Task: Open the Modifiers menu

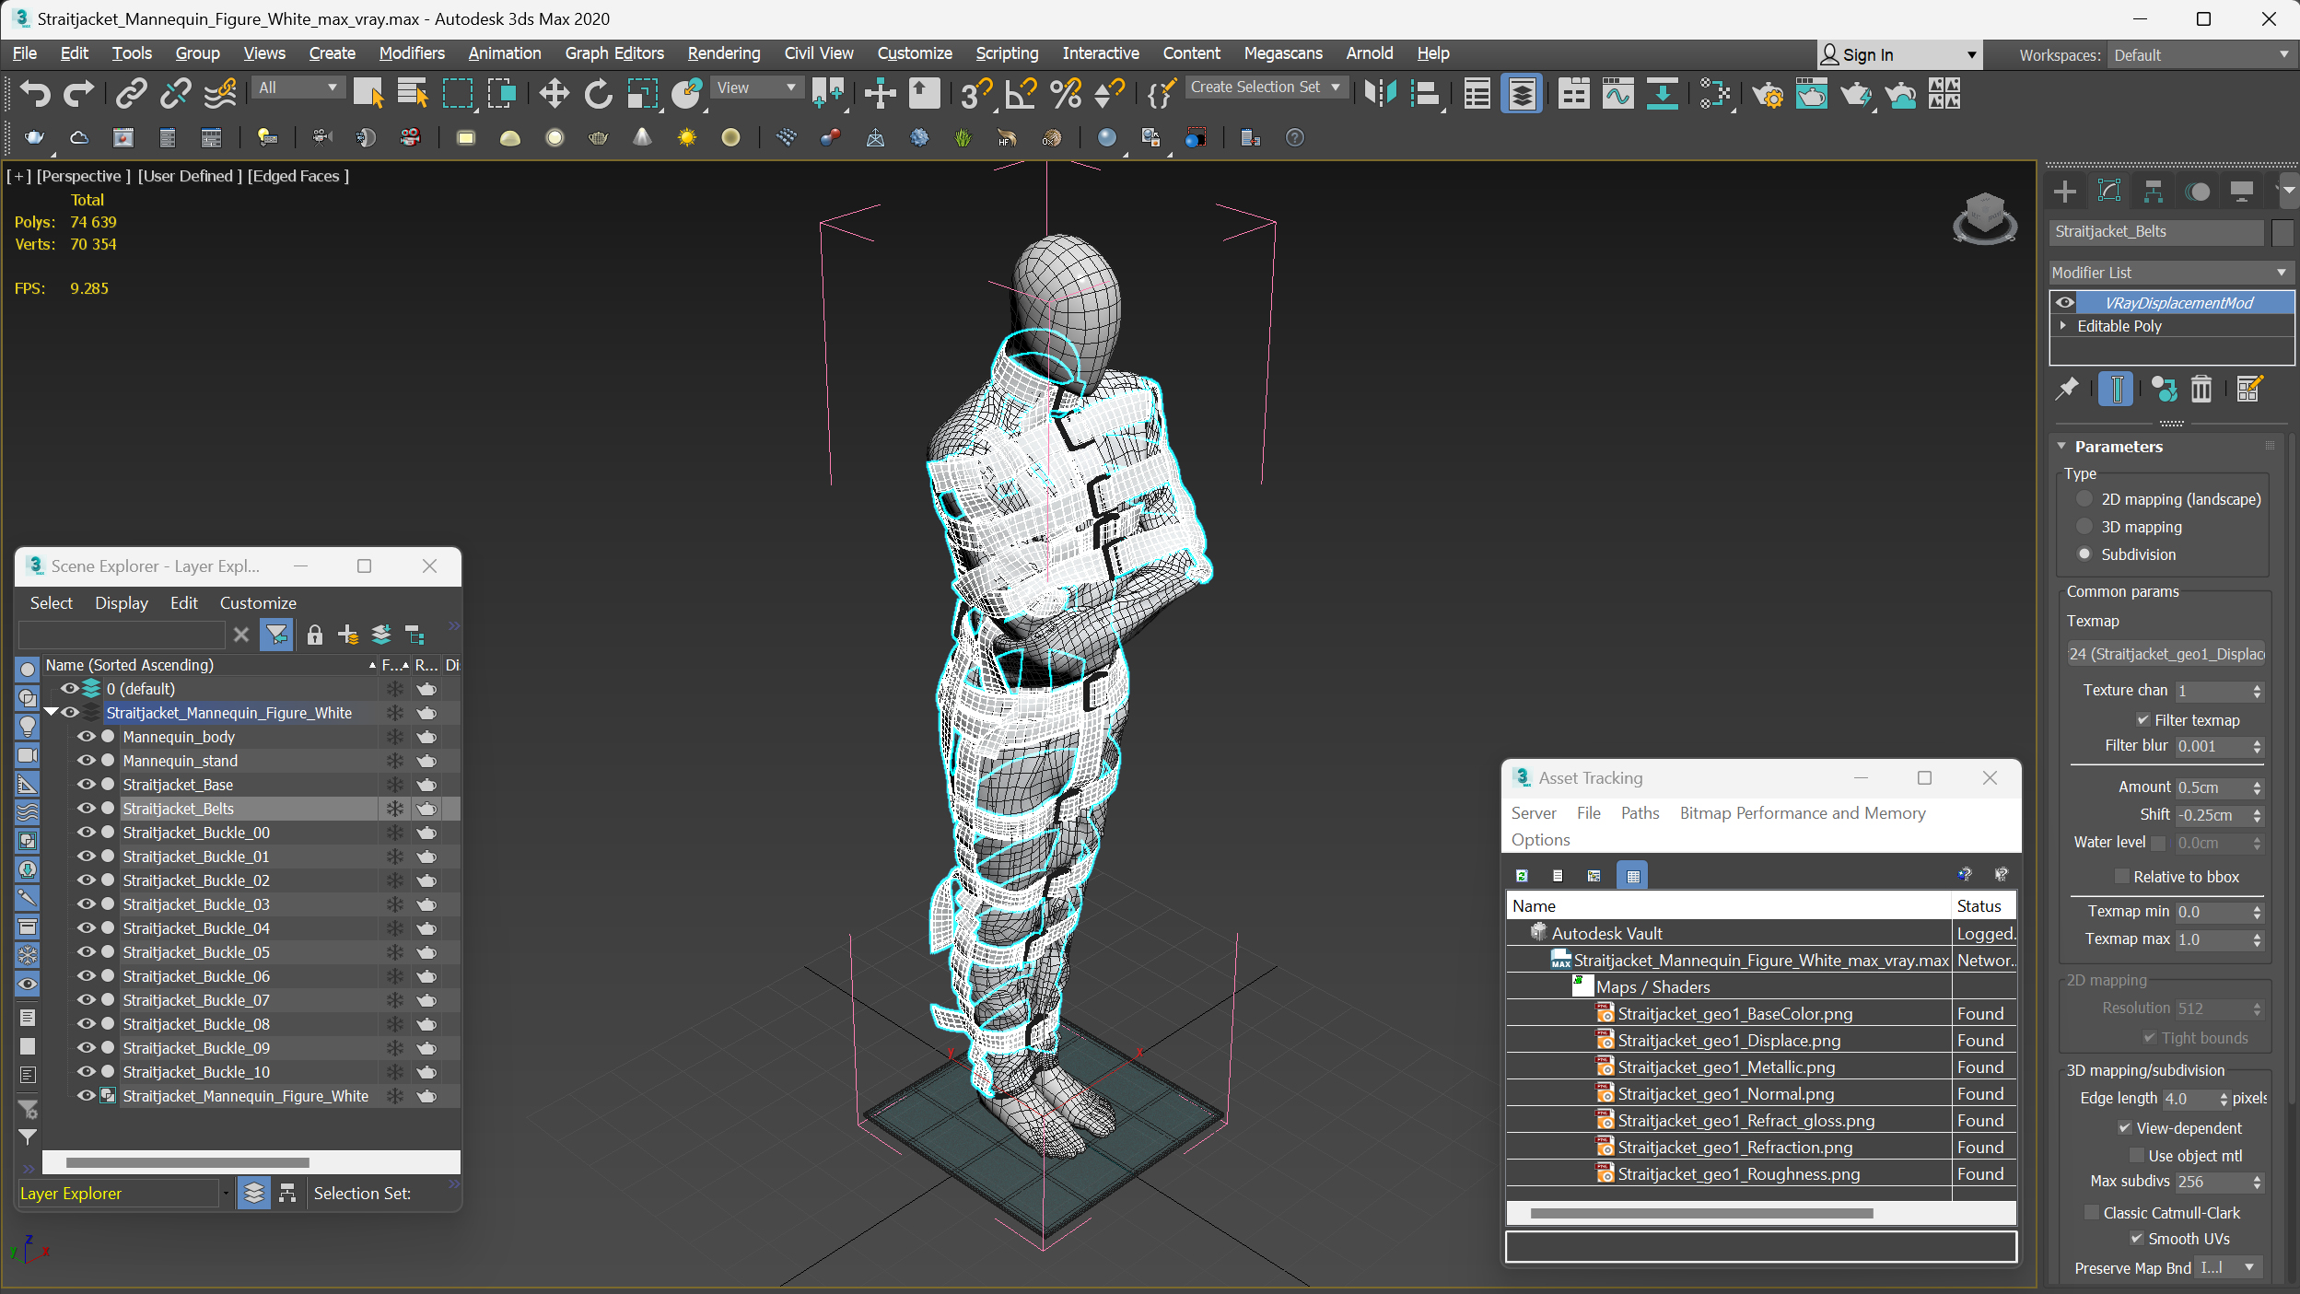Action: [x=412, y=53]
